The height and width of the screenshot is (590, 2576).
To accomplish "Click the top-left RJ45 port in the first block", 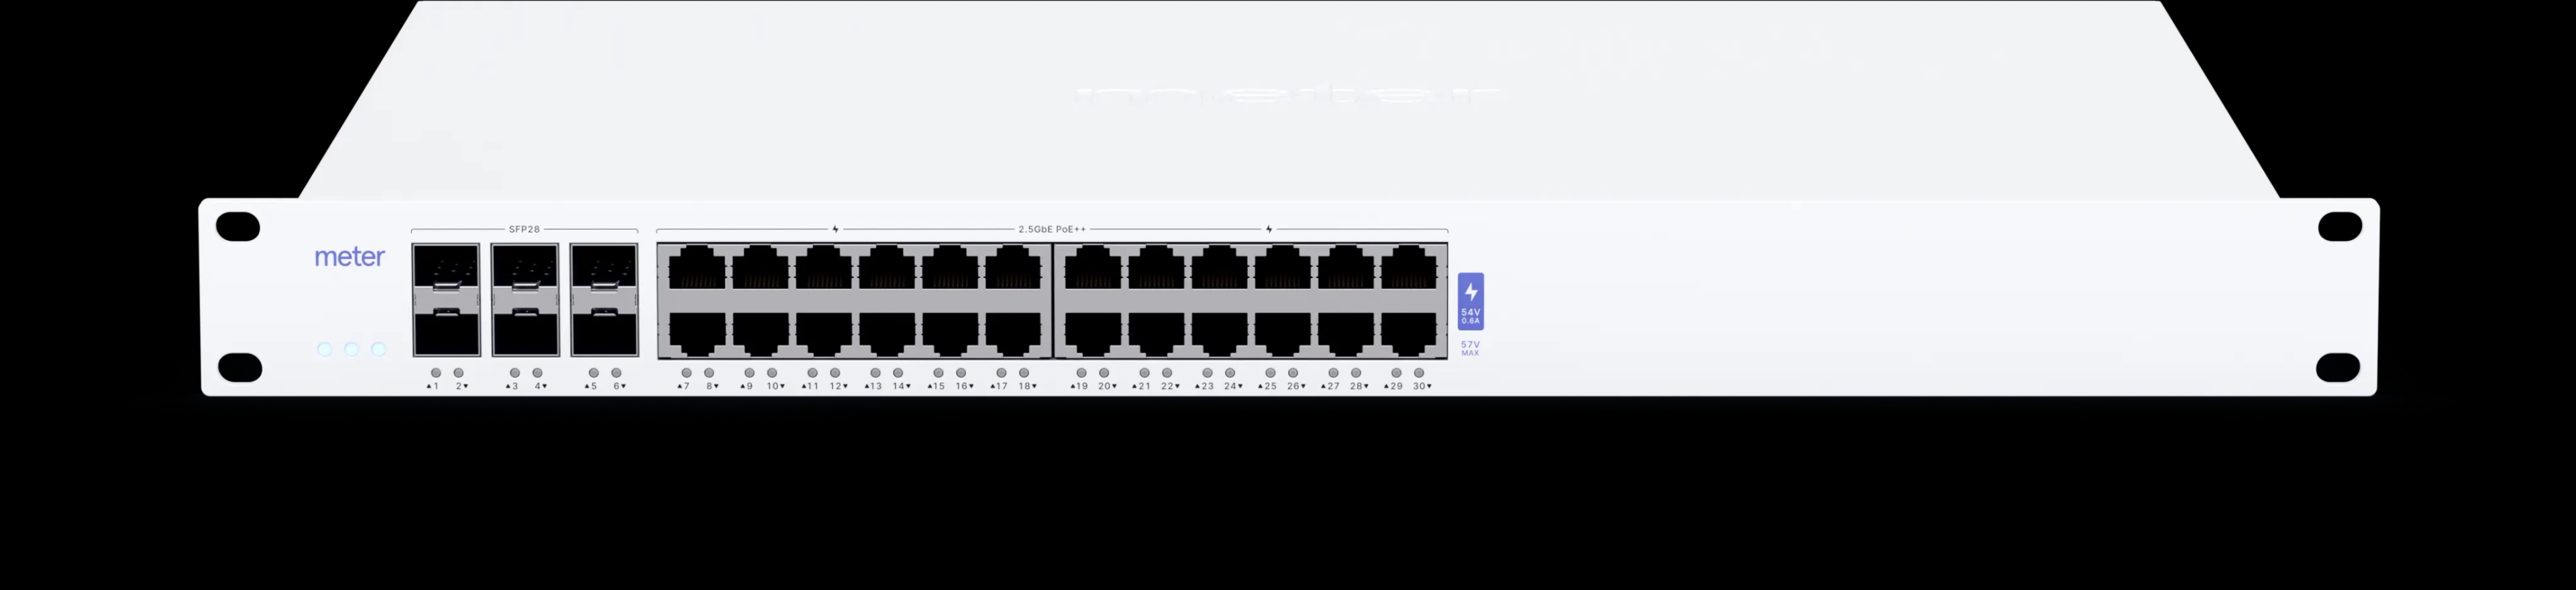I will (x=697, y=268).
